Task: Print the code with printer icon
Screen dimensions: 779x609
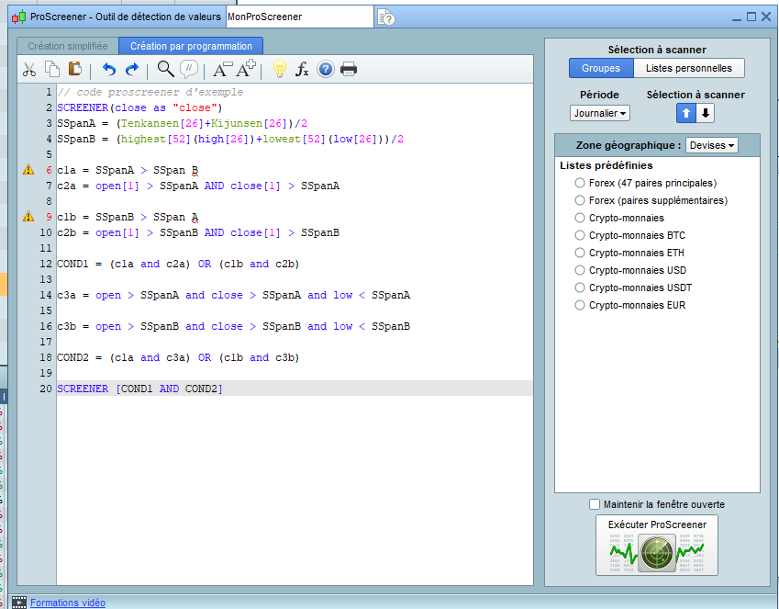Action: (349, 69)
